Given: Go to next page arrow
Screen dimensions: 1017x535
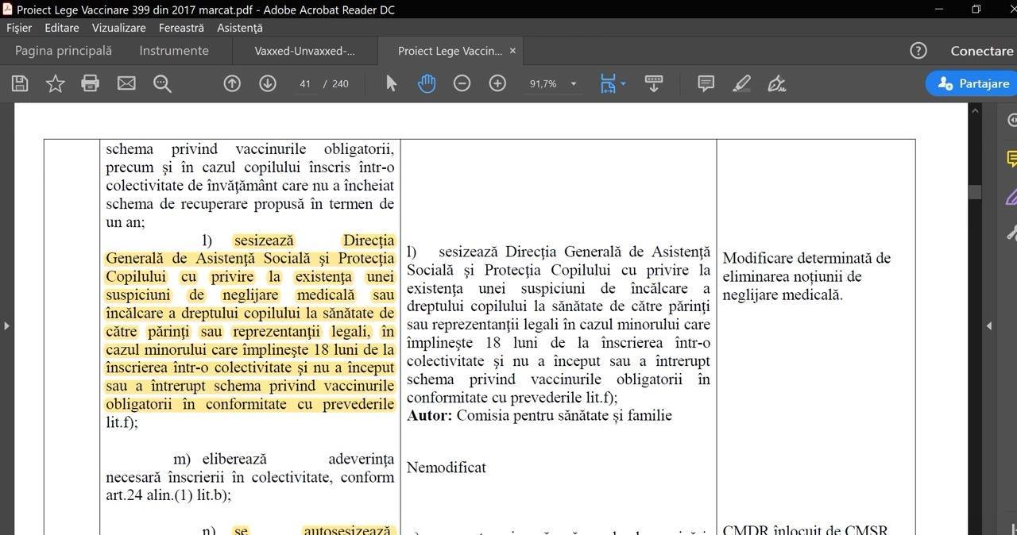Looking at the screenshot, I should coord(268,83).
